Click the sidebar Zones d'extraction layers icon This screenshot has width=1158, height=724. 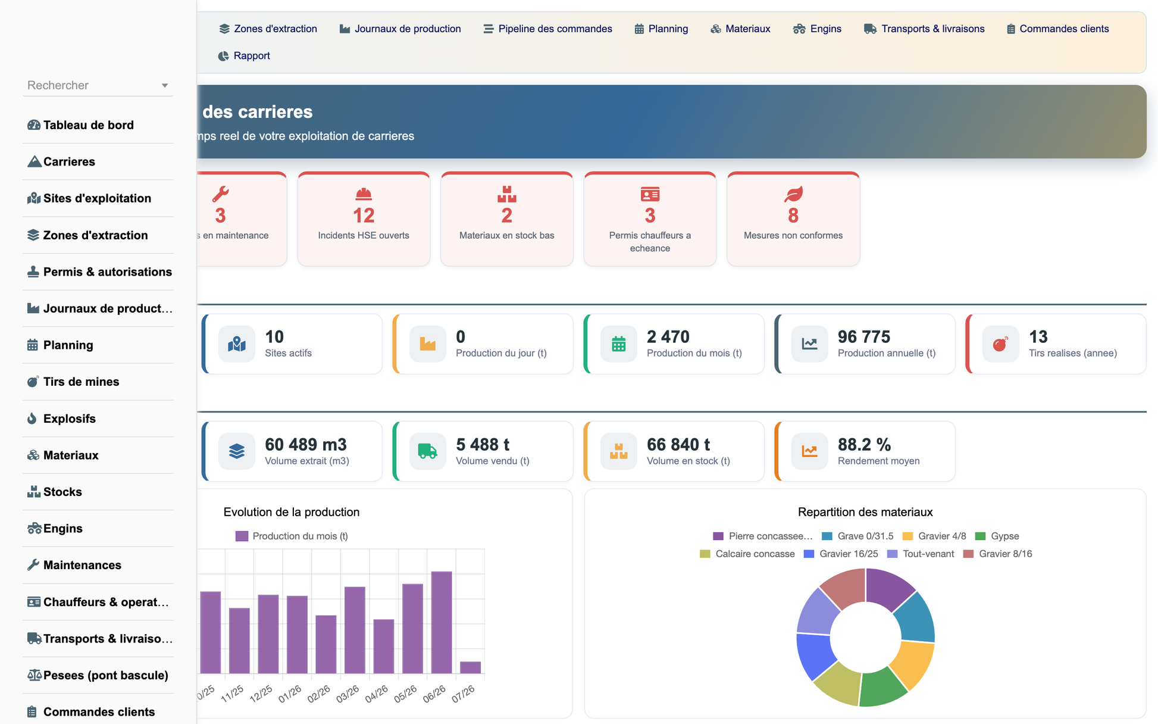click(33, 235)
